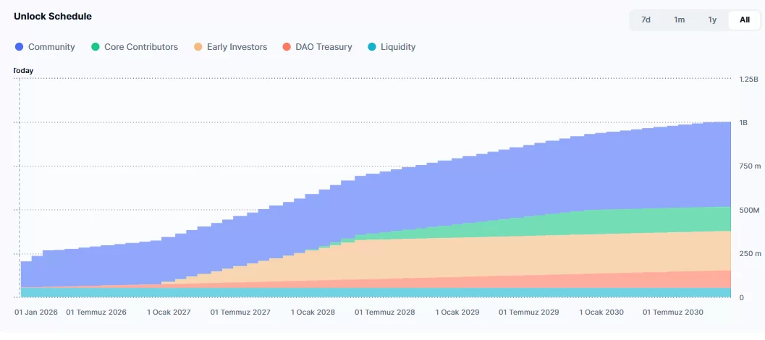Choose the 1y range option

712,20
